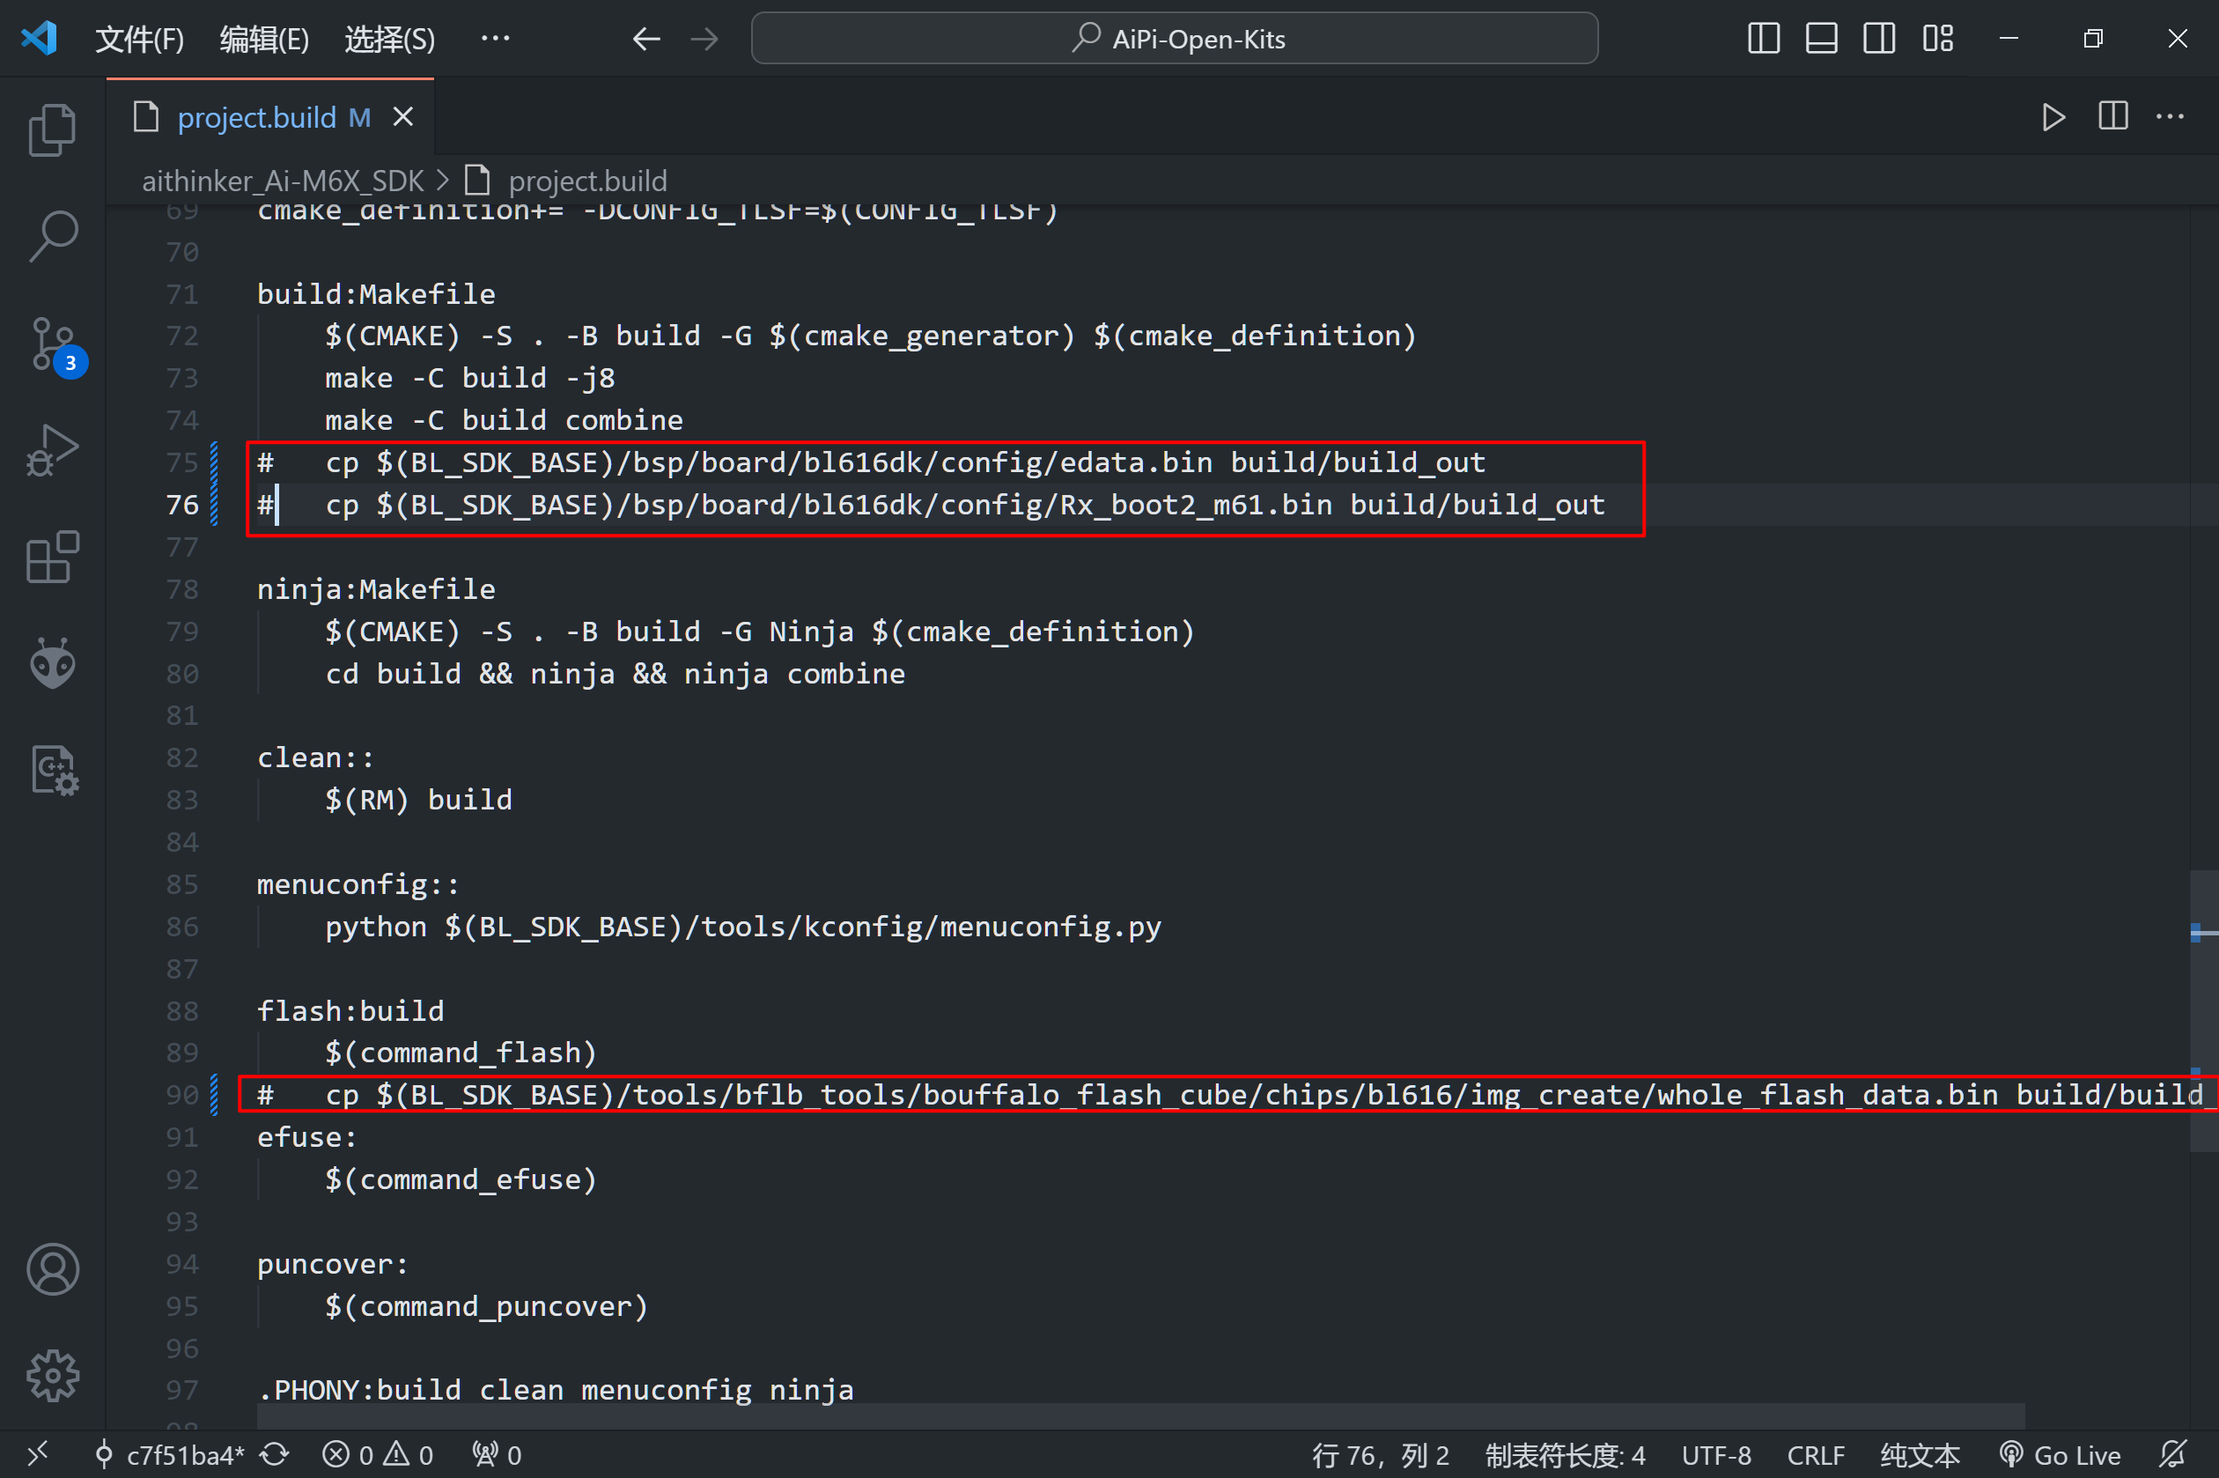2219x1478 pixels.
Task: Toggle the secondary side bar layout
Action: (x=1879, y=39)
